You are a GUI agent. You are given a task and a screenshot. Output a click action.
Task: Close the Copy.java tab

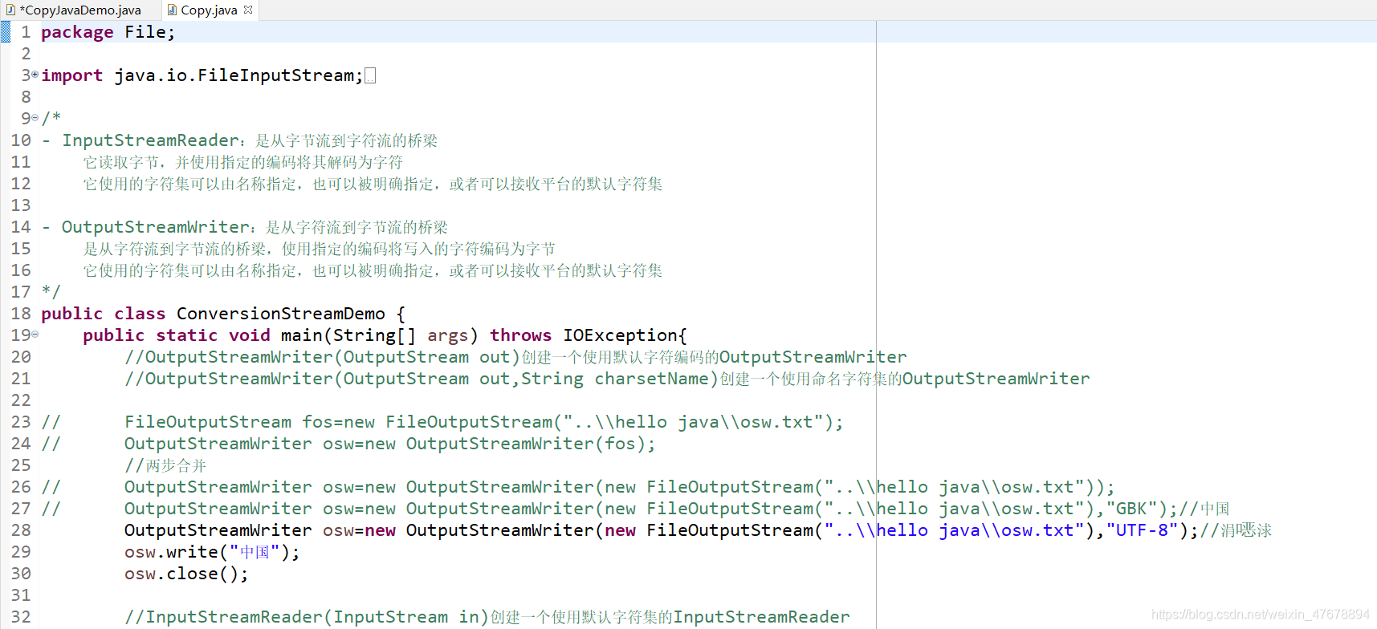[248, 10]
